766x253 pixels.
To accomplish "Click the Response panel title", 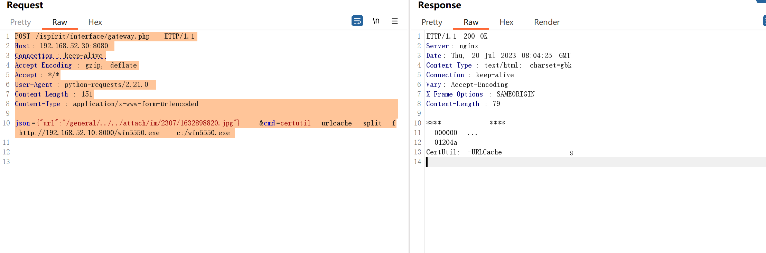I will pyautogui.click(x=439, y=5).
